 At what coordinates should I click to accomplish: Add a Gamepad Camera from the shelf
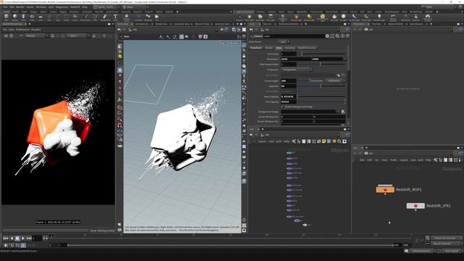(427, 17)
